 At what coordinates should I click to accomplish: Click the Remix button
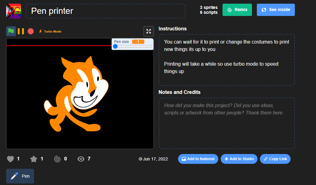tap(237, 10)
